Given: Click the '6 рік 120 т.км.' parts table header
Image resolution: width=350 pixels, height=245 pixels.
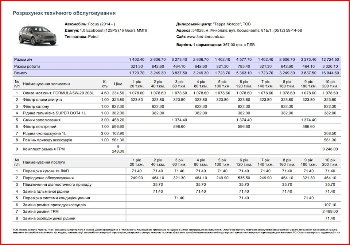Looking at the screenshot, I should (244, 84).
